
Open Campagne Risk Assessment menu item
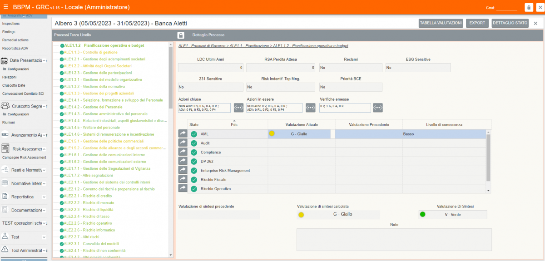(x=24, y=158)
